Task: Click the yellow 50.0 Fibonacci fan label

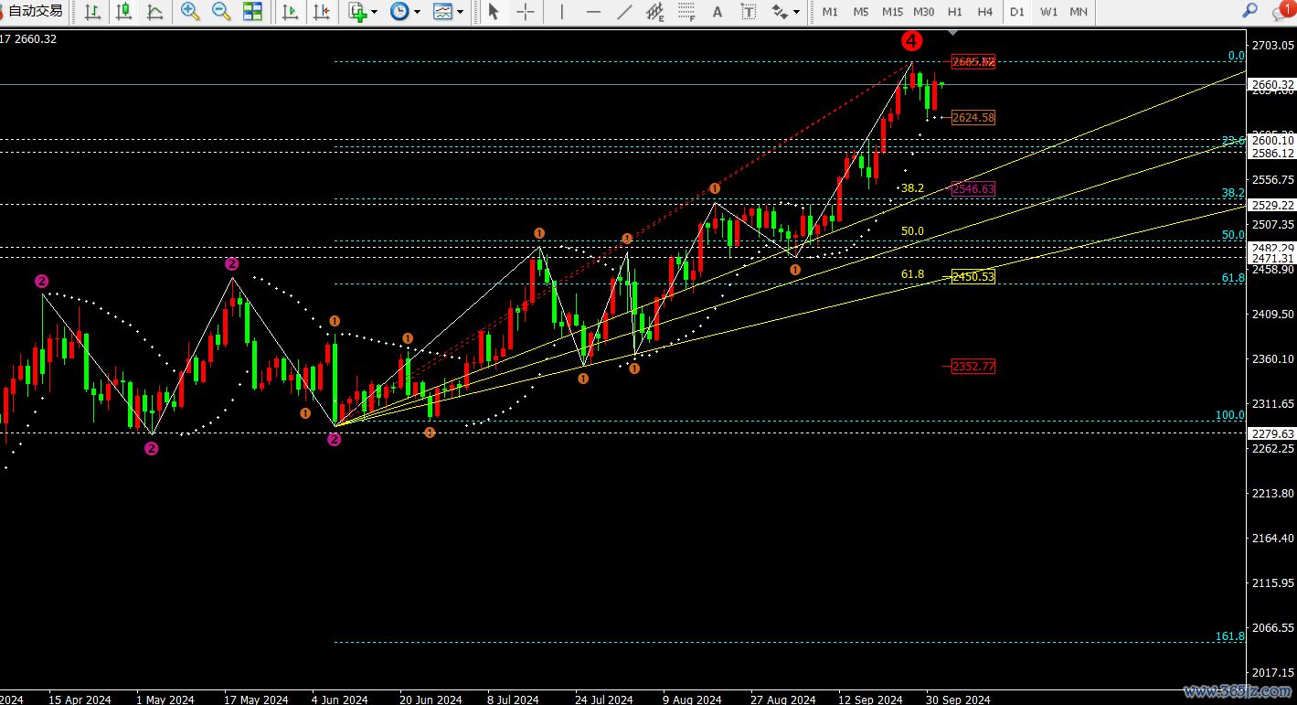Action: [x=912, y=231]
